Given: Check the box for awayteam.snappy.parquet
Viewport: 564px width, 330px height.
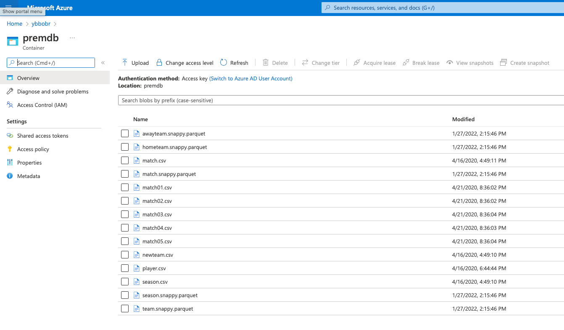Looking at the screenshot, I should click(125, 133).
